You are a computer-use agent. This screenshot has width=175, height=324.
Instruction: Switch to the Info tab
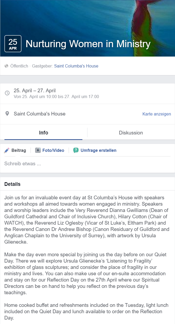[44, 133]
